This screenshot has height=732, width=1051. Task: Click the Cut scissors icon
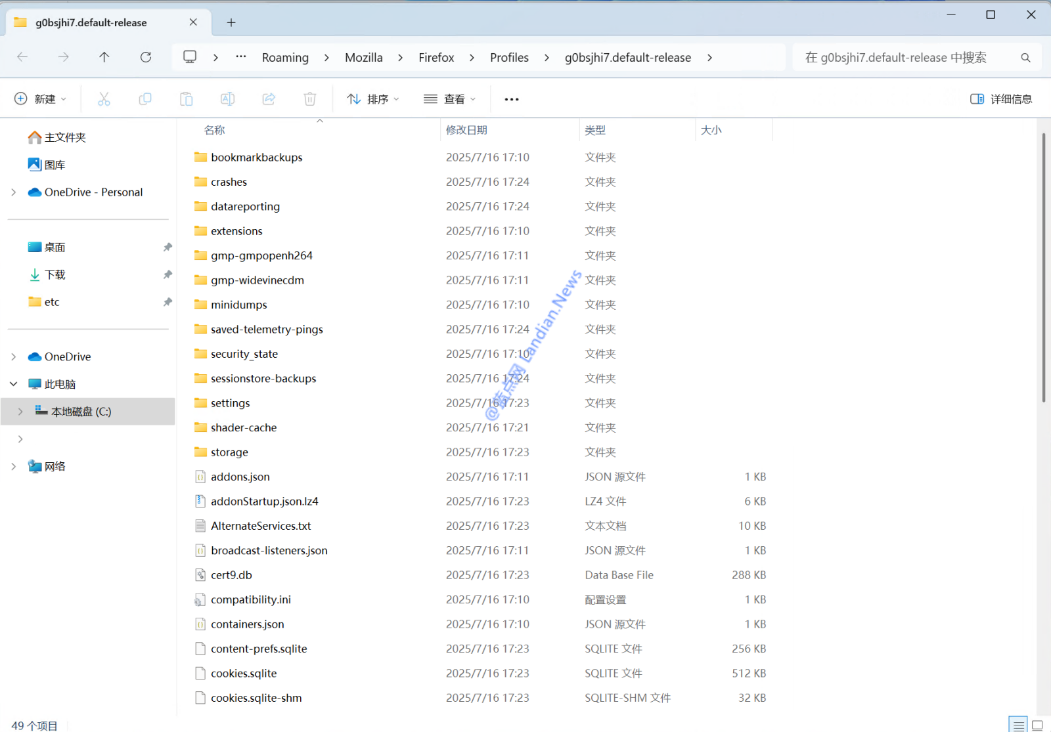104,99
